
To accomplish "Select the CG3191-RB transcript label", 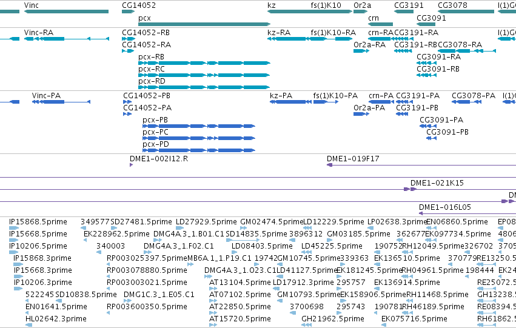I will pyautogui.click(x=415, y=45).
